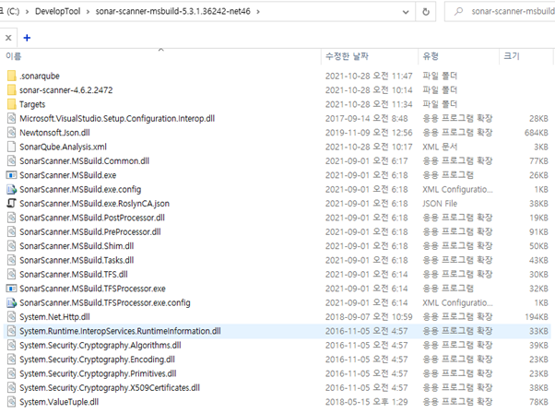Click the SonarScanner.MSBuild.TFS.dll file icon
The height and width of the screenshot is (413, 555).
pos(12,275)
